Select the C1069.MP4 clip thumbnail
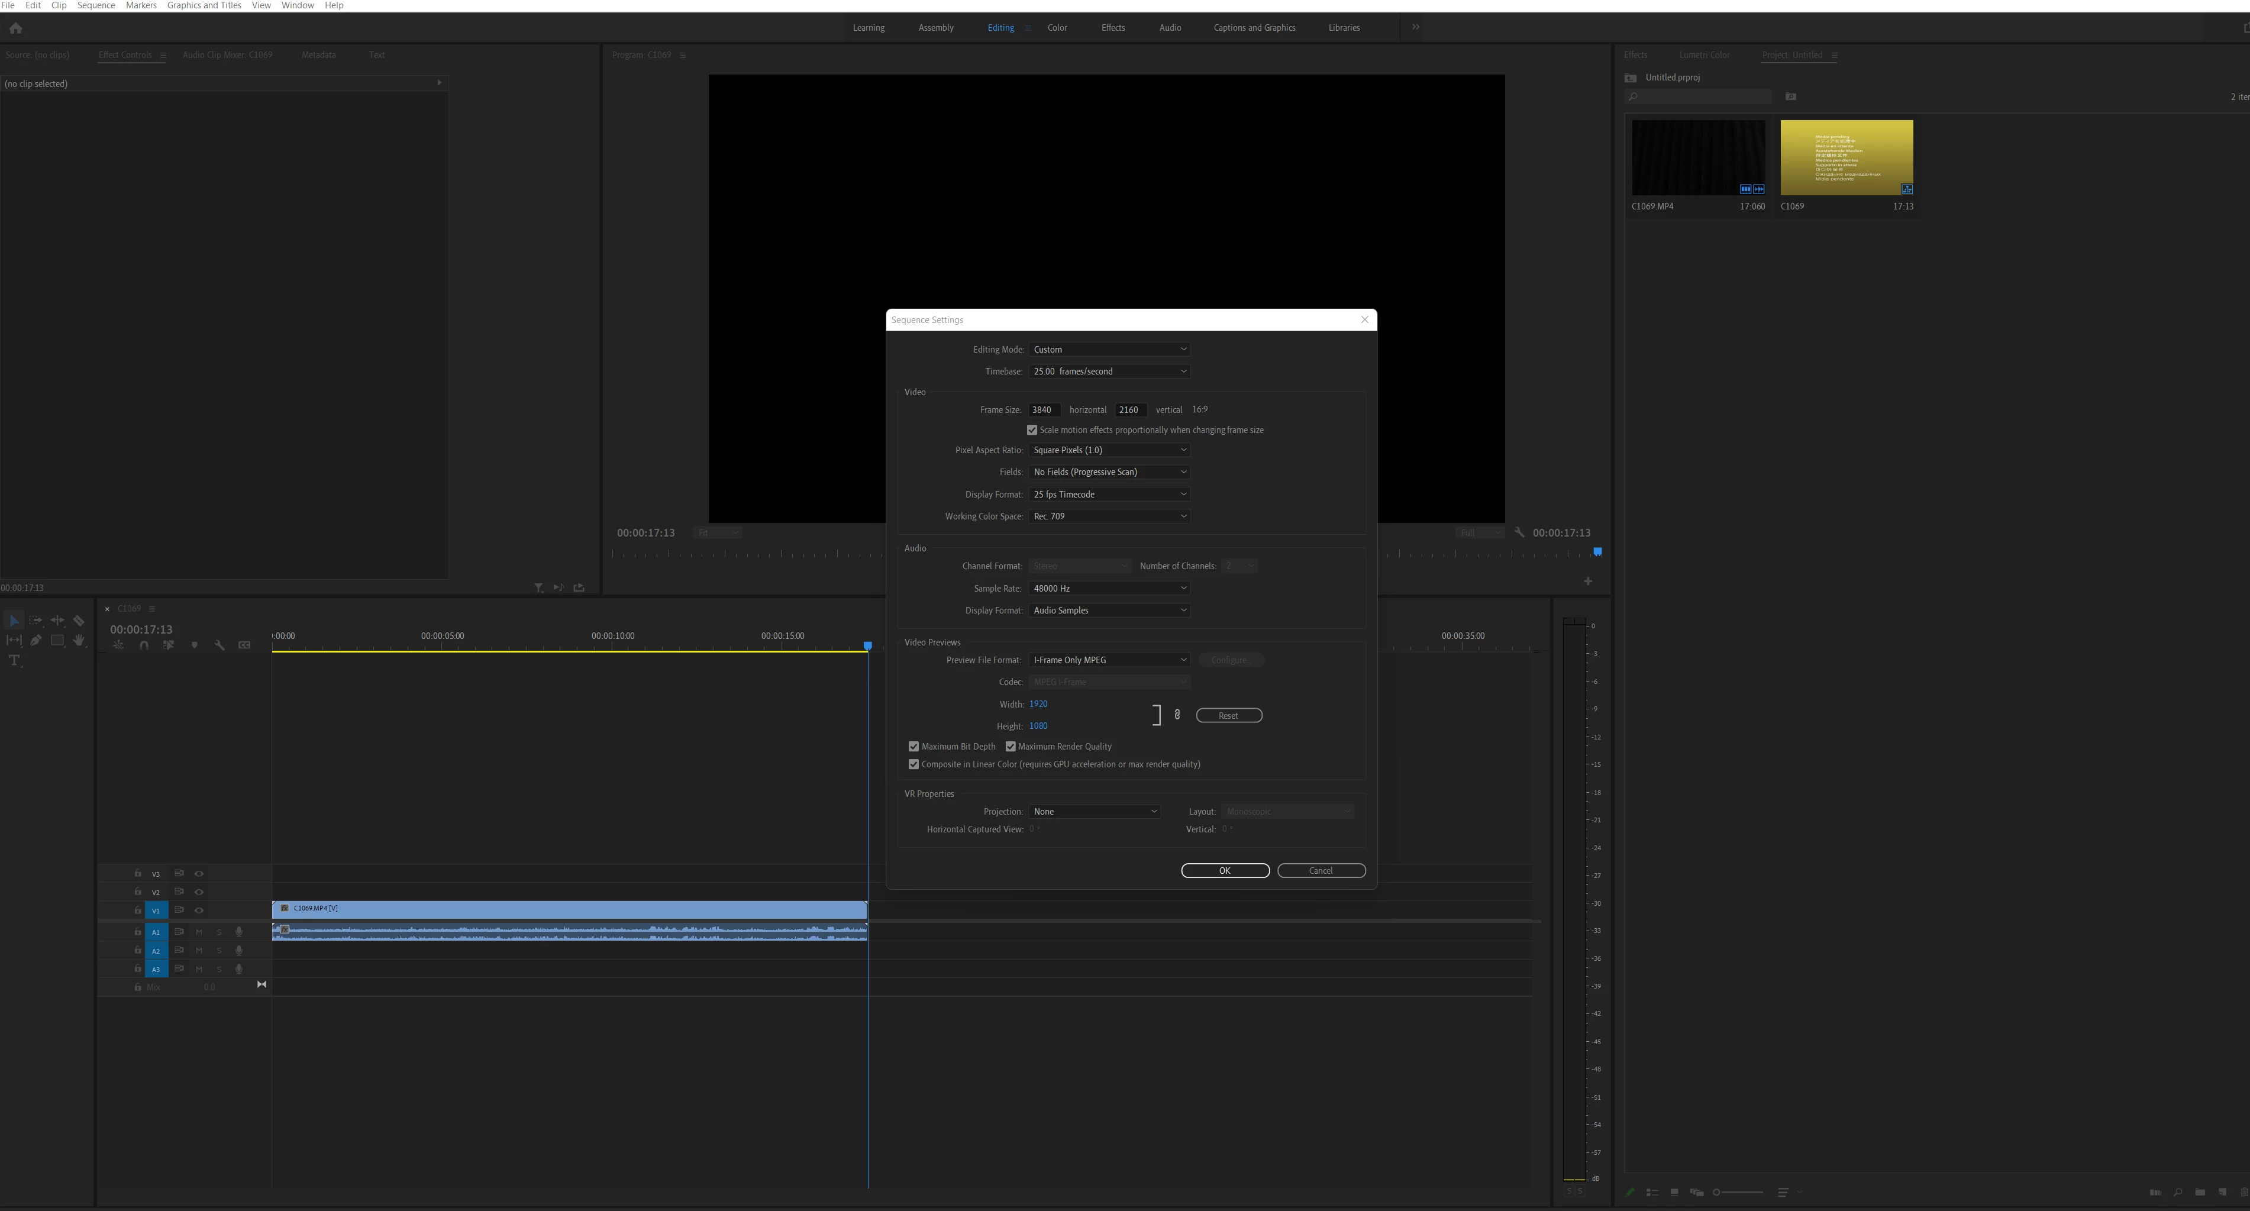The height and width of the screenshot is (1211, 2250). 1697,158
